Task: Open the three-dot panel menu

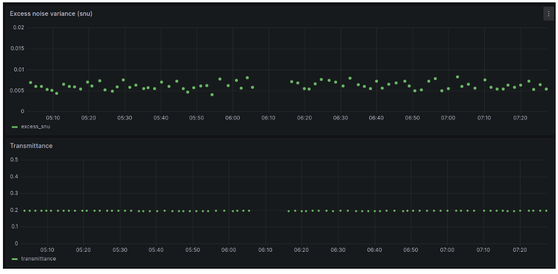Action: coord(548,14)
